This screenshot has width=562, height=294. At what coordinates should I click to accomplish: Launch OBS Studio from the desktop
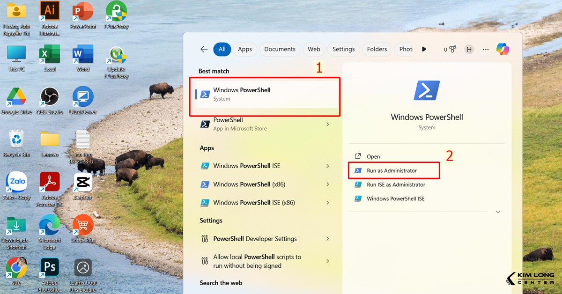pyautogui.click(x=50, y=97)
